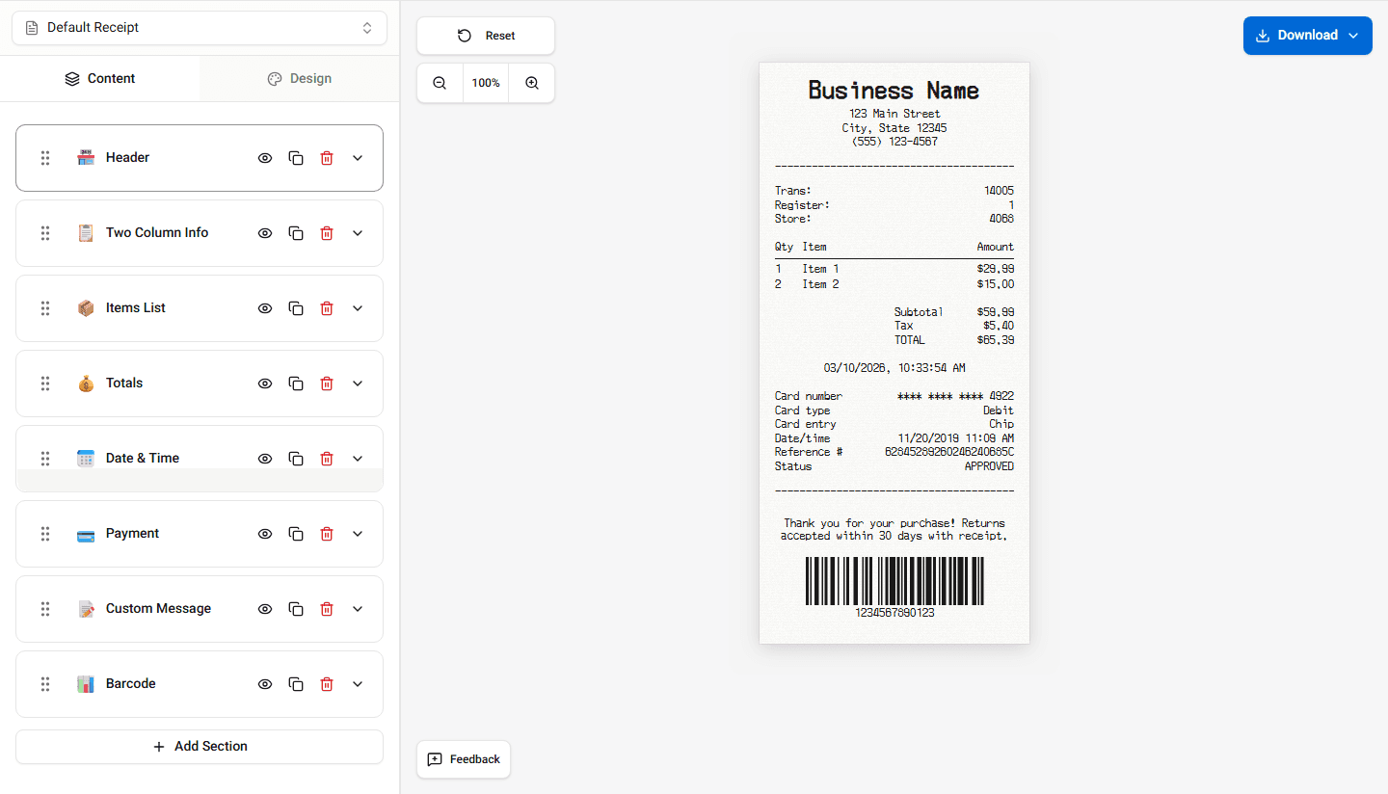Screen dimensions: 1388x794
Task: Delete the Barcode section
Action: (x=327, y=683)
